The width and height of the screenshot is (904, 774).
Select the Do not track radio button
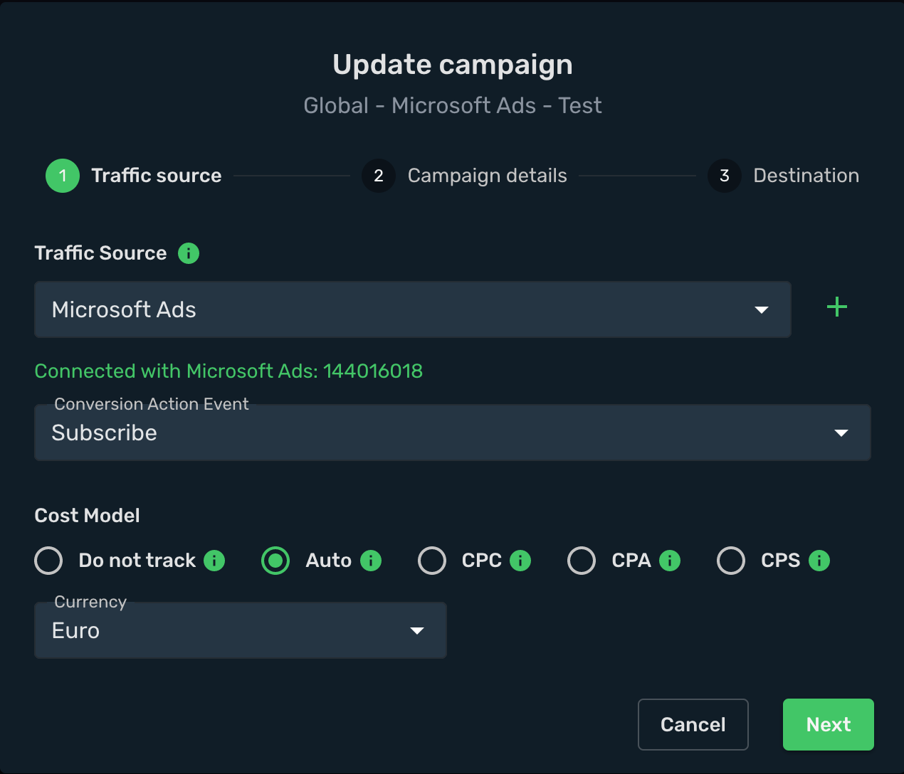coord(48,561)
